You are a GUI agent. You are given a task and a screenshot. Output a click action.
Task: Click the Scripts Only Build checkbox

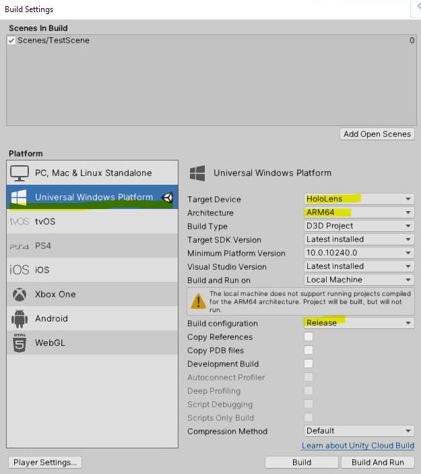309,417
